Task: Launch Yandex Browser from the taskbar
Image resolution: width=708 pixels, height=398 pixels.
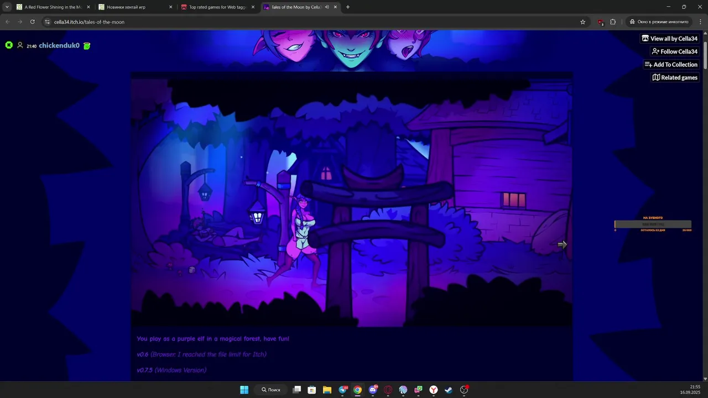Action: click(434, 390)
